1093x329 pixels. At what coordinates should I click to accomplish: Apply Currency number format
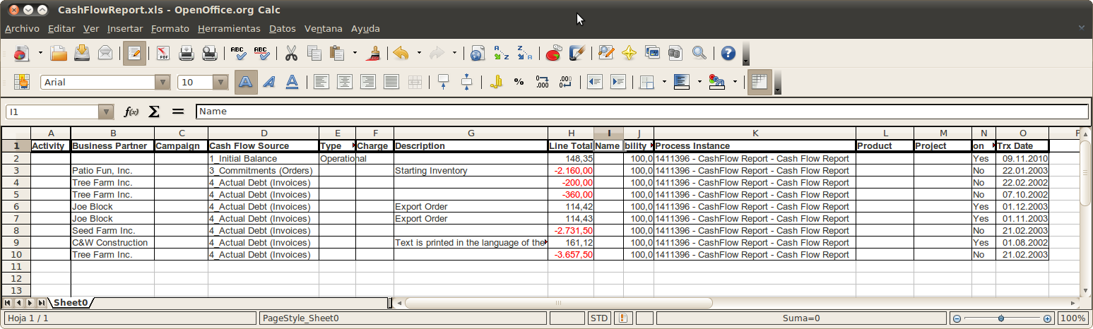496,82
